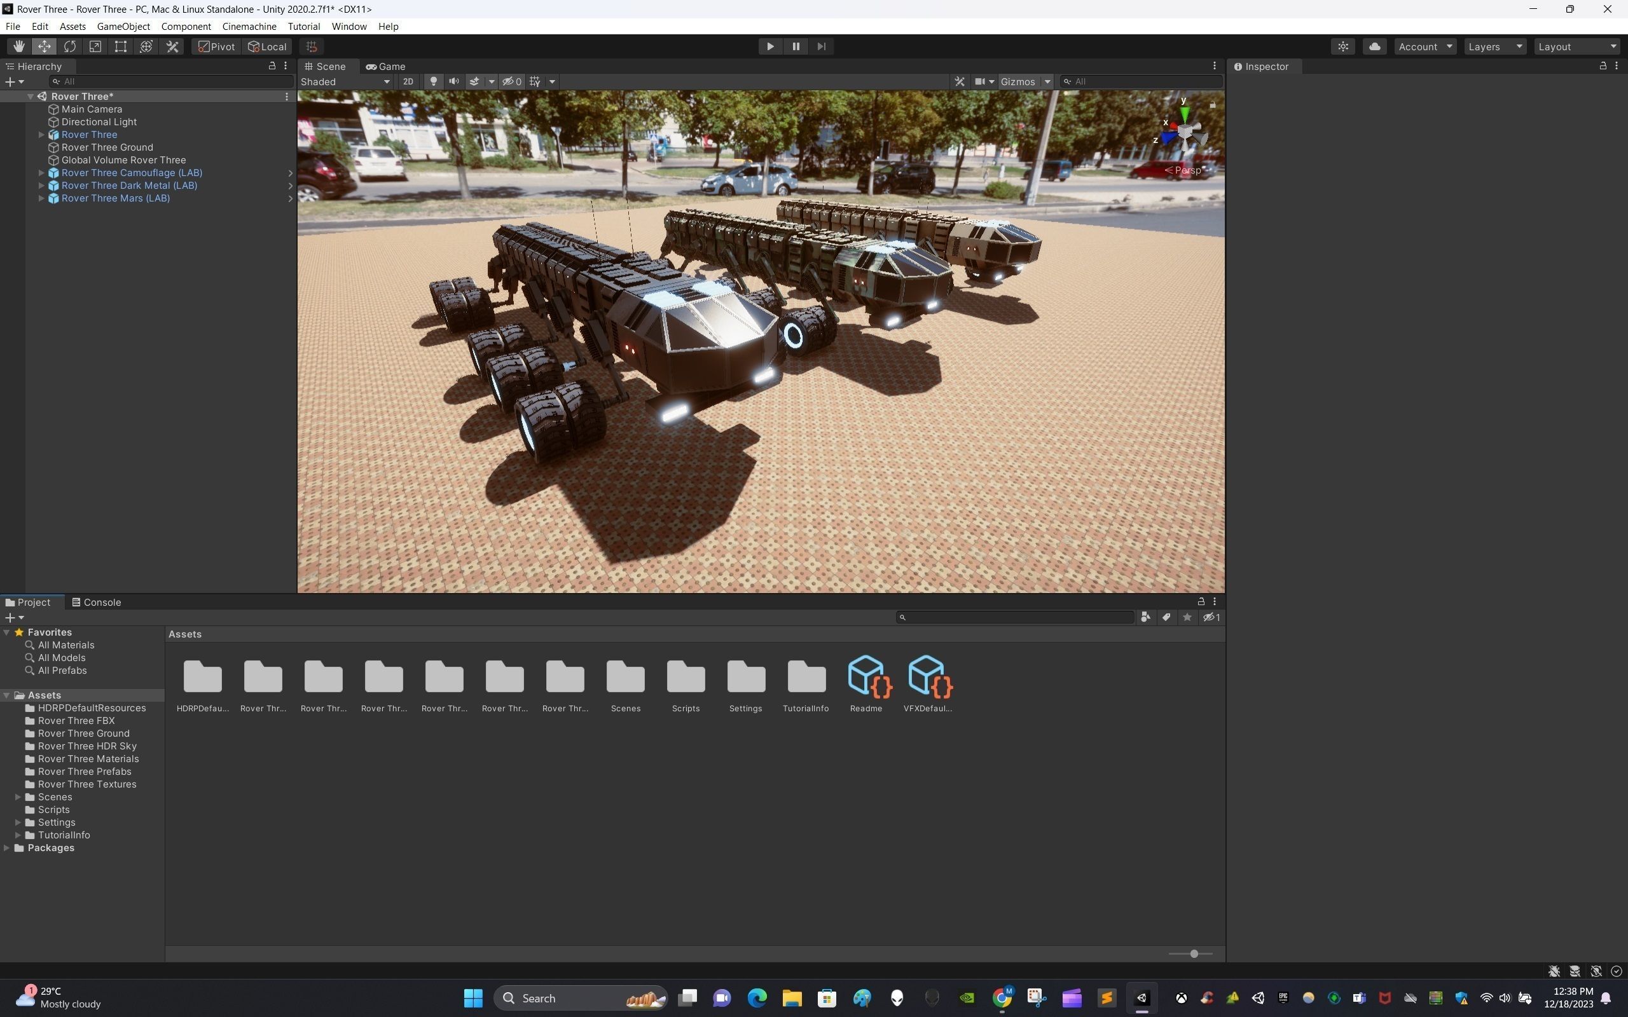1628x1017 pixels.
Task: Open the cloud services icon
Action: 1374,46
